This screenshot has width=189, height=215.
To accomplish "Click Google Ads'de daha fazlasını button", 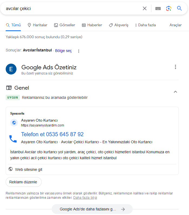I will (92, 209).
